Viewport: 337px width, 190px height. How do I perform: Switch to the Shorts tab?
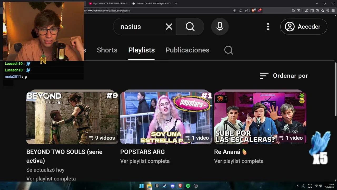[107, 50]
